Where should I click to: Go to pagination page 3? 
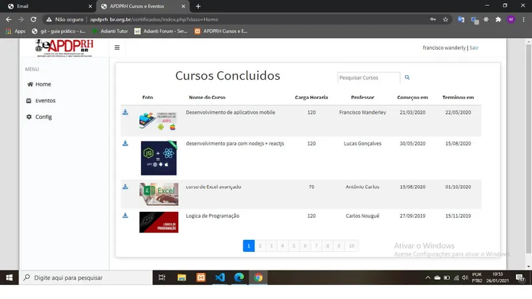(x=271, y=246)
